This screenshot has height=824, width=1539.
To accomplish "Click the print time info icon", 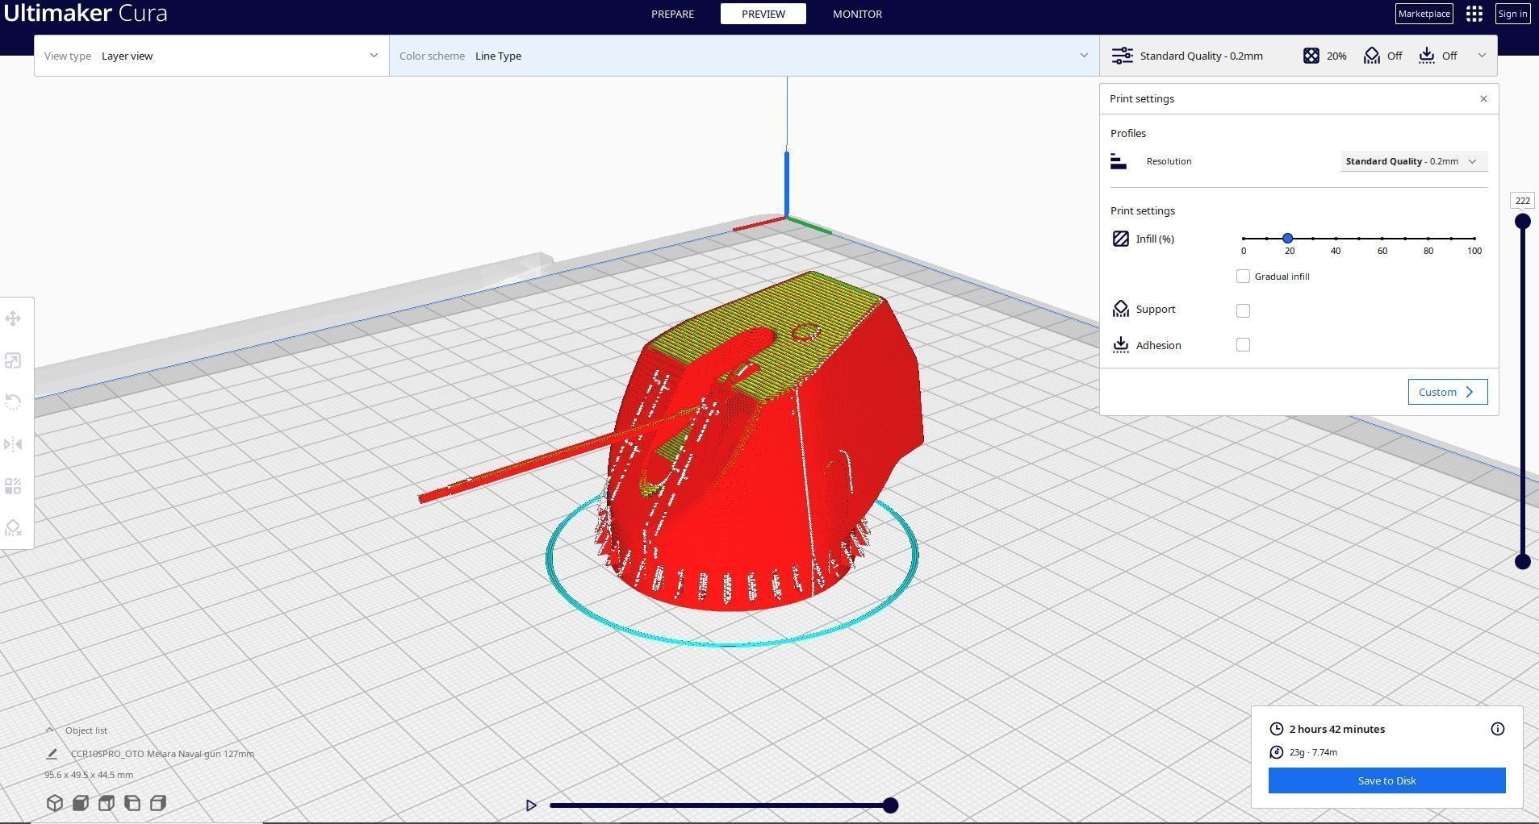I will click(x=1498, y=729).
